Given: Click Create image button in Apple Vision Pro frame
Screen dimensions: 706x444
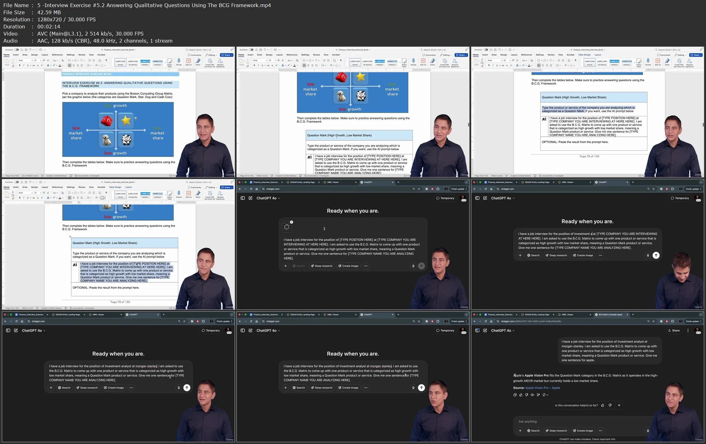Looking at the screenshot, I should (583, 431).
